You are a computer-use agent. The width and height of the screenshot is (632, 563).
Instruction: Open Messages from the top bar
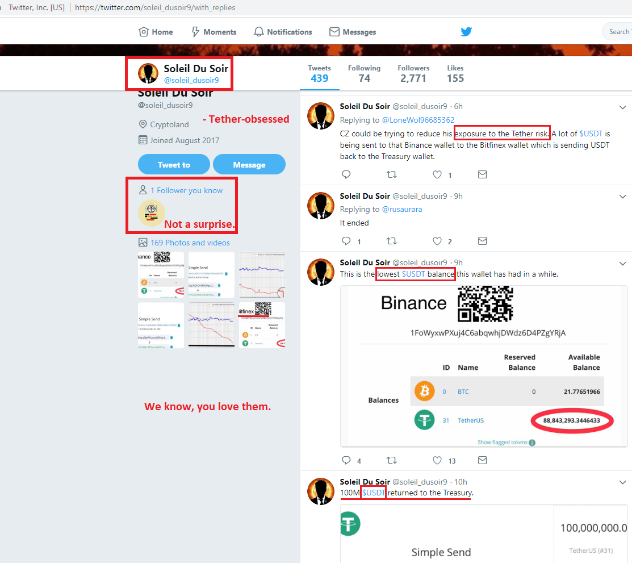[353, 32]
